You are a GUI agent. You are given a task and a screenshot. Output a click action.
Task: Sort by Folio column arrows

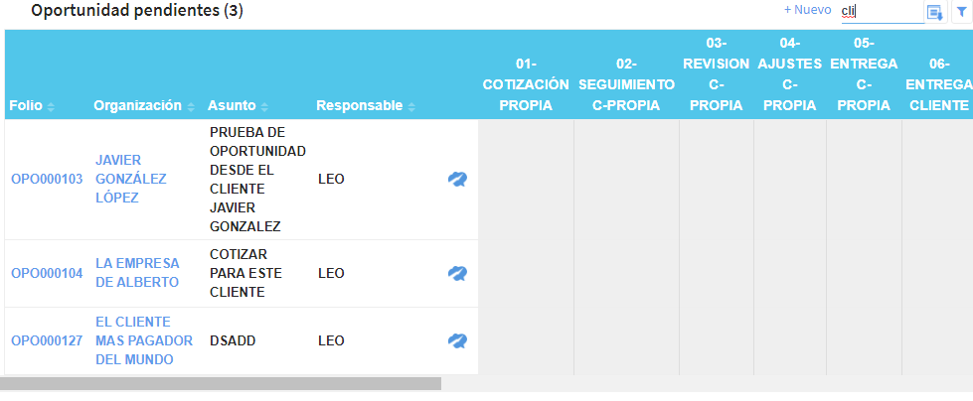pos(51,106)
